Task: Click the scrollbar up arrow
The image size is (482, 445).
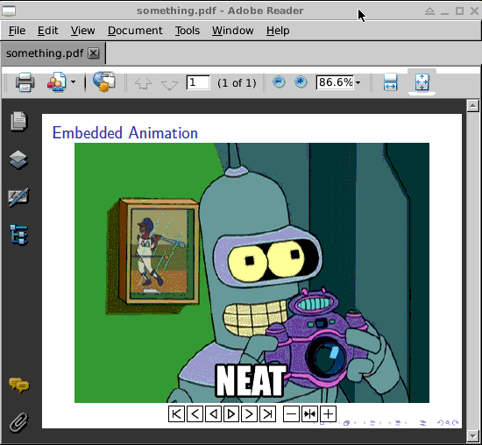Action: tap(472, 106)
